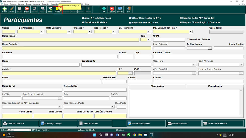246x138 pixels.
Task: Open the PIX toolbar icon
Action: tap(104, 10)
